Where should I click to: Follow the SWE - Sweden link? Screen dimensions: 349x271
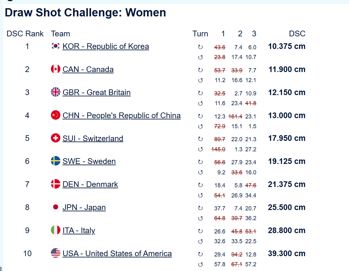point(89,161)
